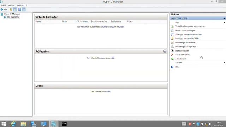
Task: Open Manager für virtuelle SANs...
Action: click(x=188, y=38)
